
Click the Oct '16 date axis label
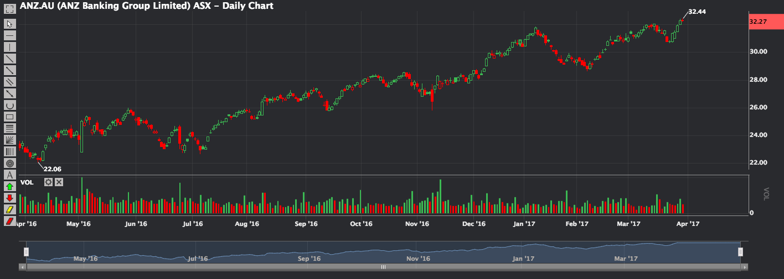(361, 224)
